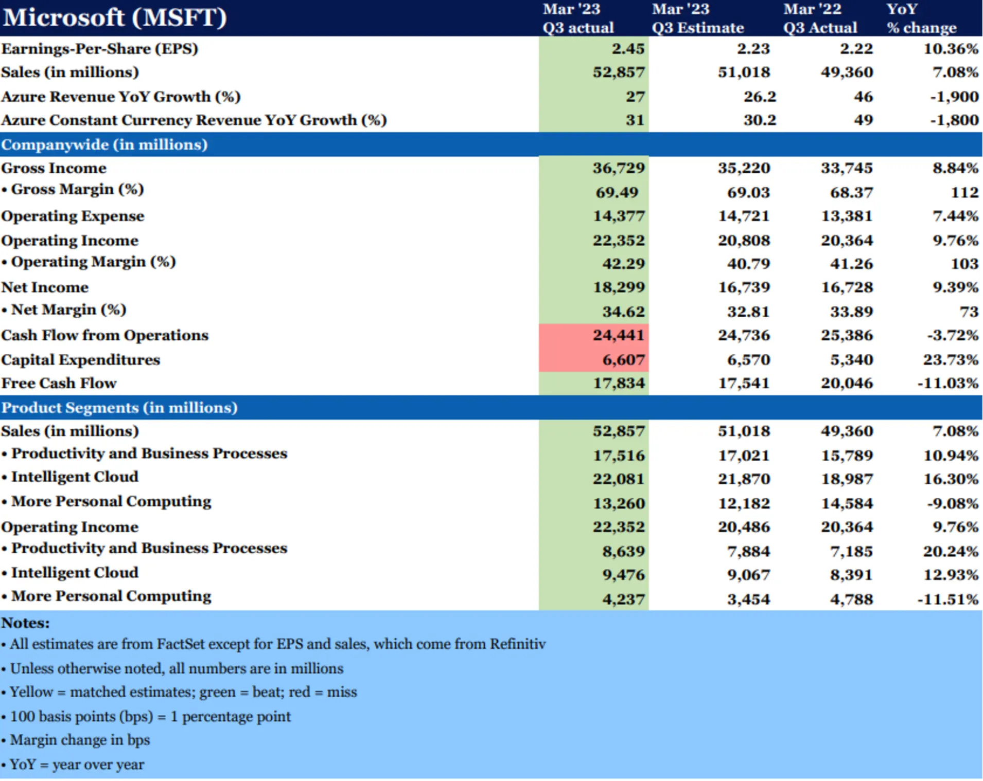983x781 pixels.
Task: Select the Mar '23 Q3 Estimate column header
Action: pyautogui.click(x=698, y=18)
